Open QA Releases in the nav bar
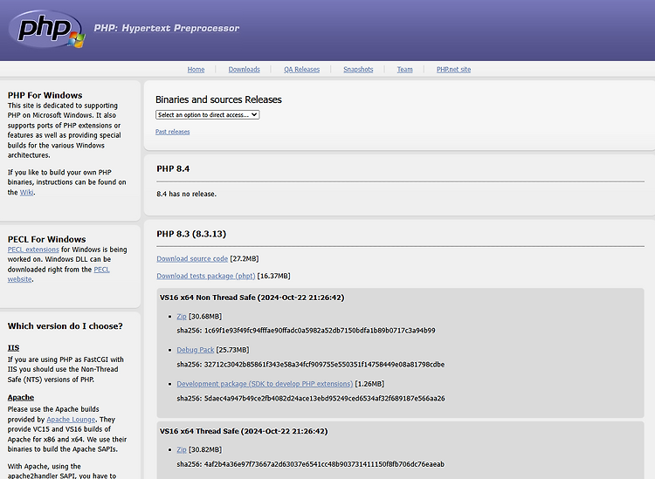Screen dimensions: 655x479 (301, 69)
